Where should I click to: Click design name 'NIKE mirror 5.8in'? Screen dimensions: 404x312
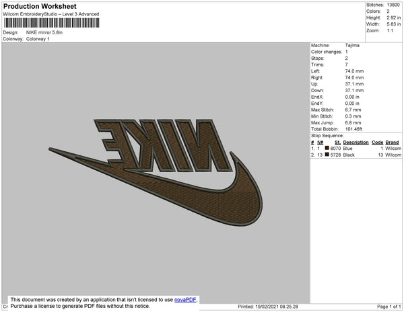44,32
